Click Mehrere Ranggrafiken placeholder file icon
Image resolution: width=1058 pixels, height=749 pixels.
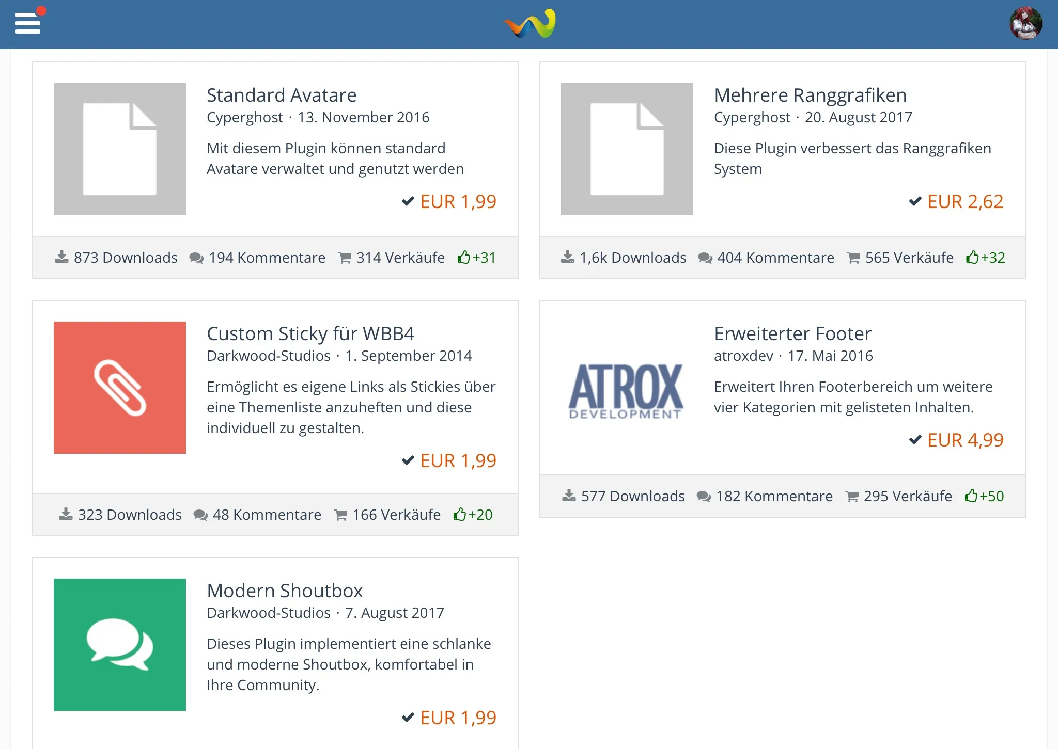627,149
